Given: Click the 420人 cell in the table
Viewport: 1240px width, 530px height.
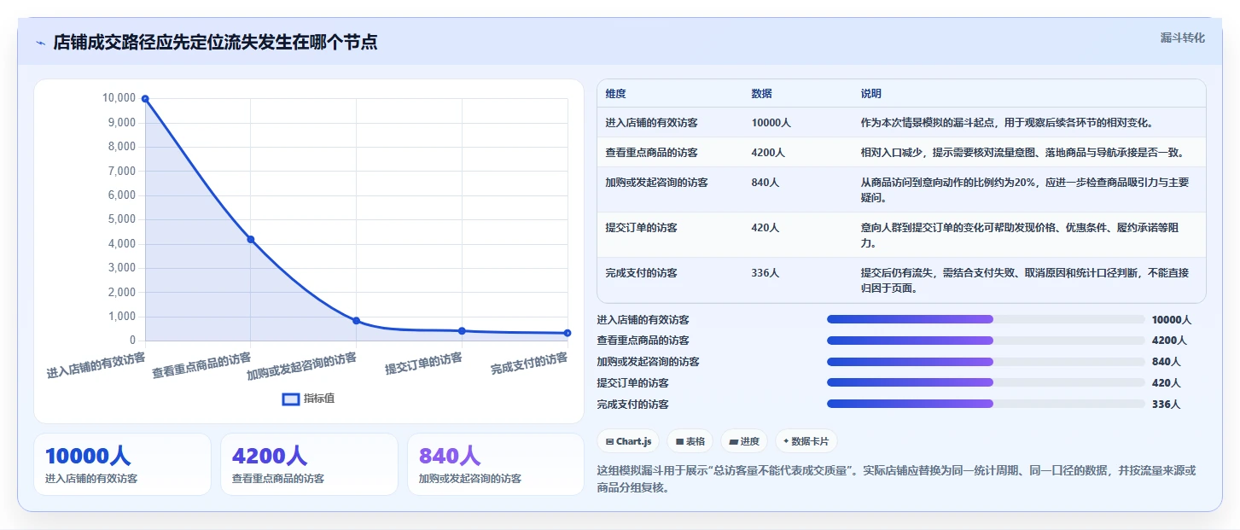Looking at the screenshot, I should pos(765,228).
